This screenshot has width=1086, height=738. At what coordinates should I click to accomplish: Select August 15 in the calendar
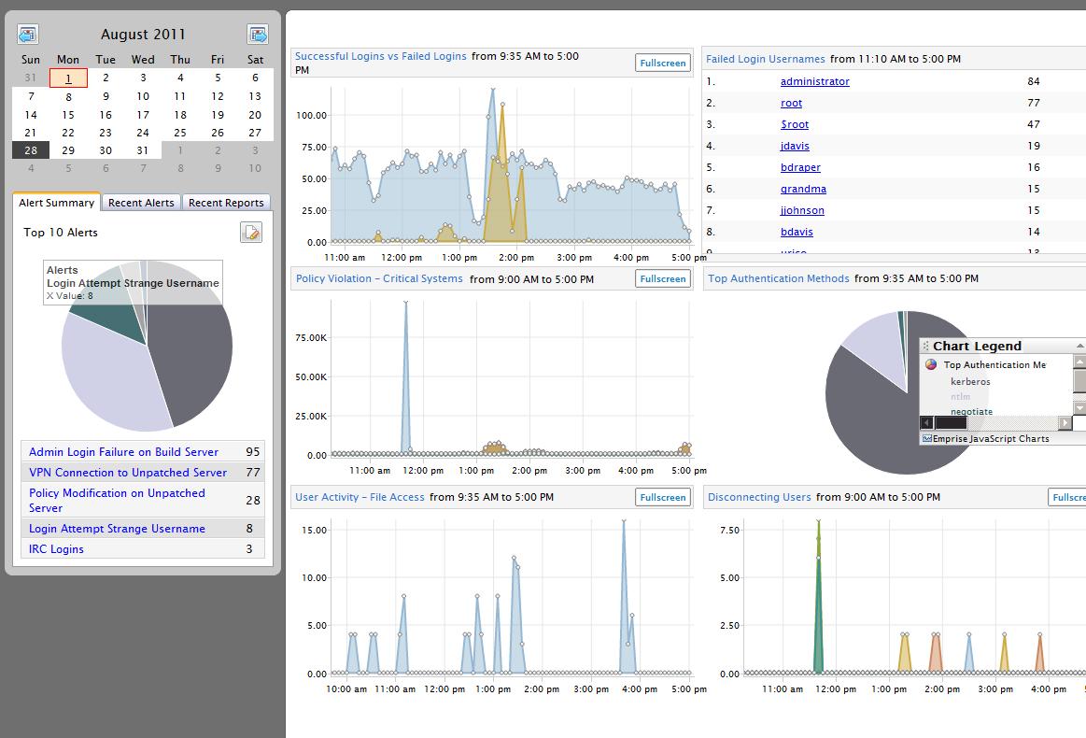click(x=68, y=115)
